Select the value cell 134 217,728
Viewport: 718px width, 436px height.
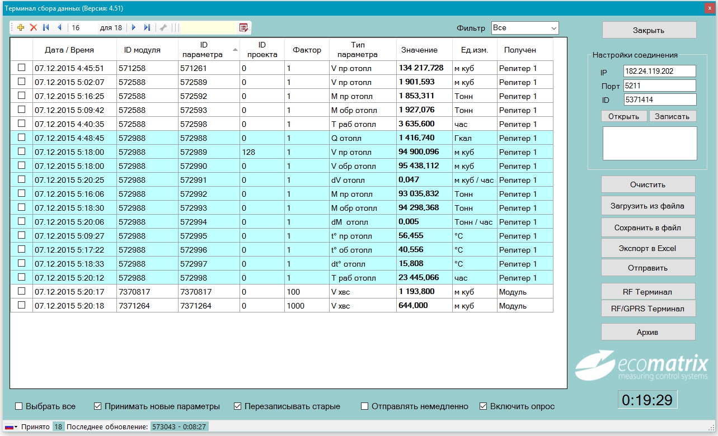(425, 68)
